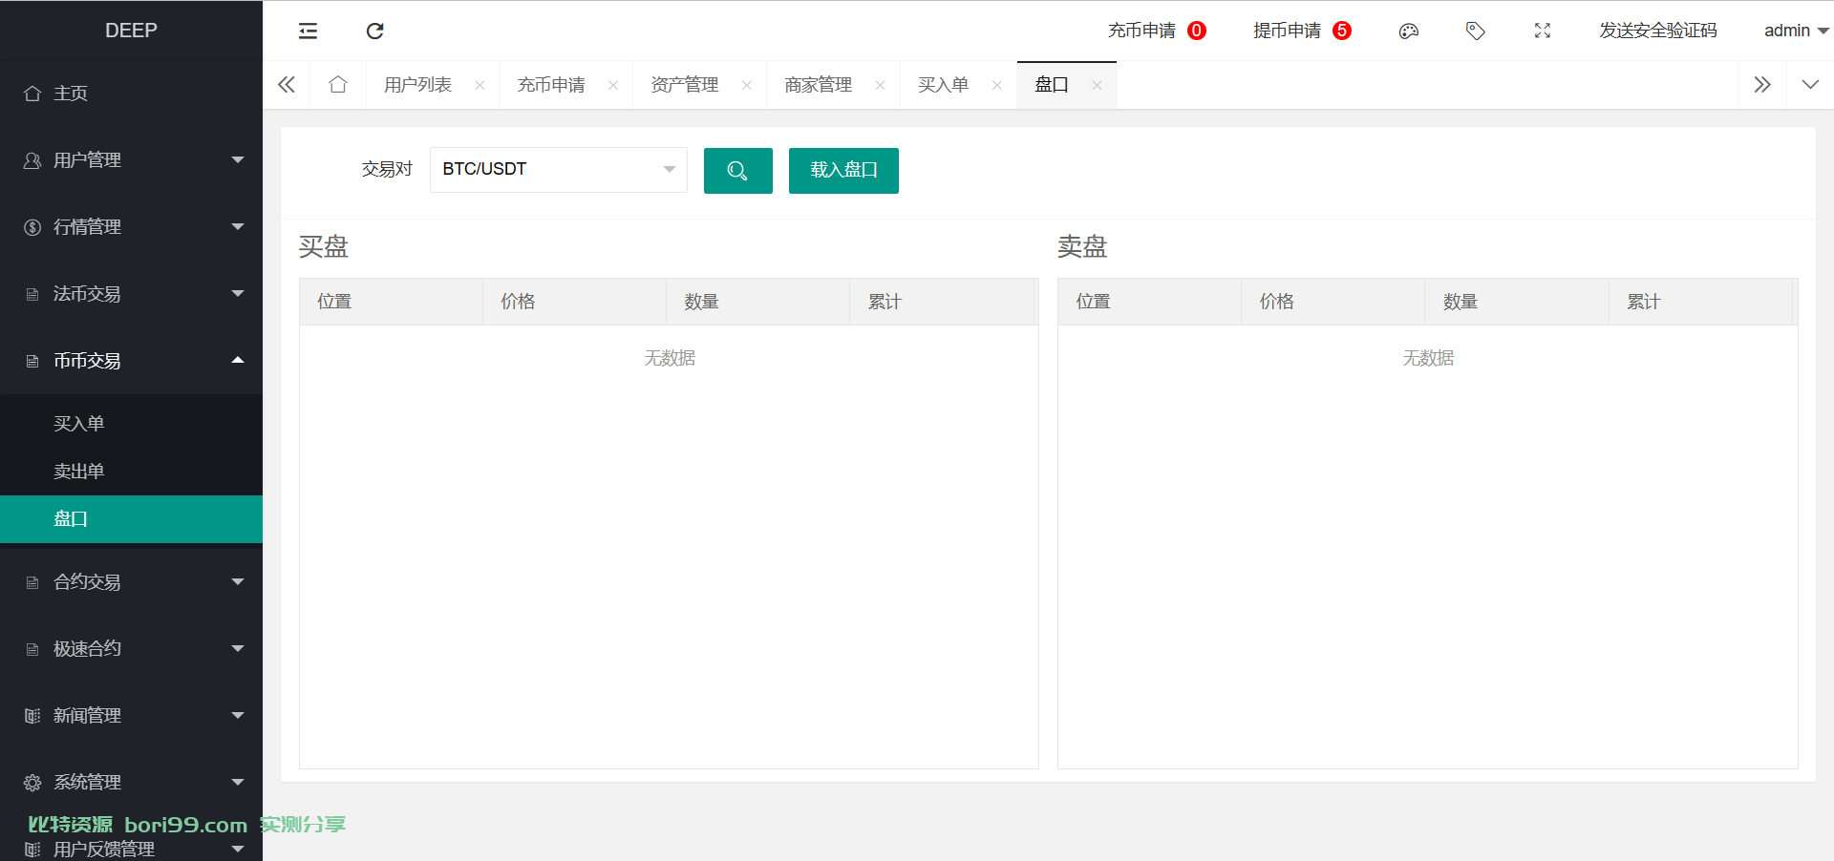This screenshot has height=861, width=1834.
Task: Select 盘口 in the sidebar submenu
Action: pyautogui.click(x=131, y=519)
